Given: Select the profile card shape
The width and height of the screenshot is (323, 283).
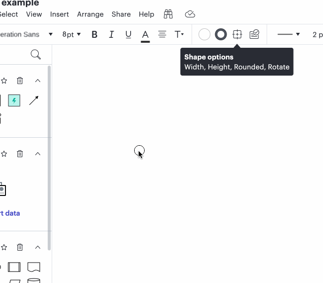Looking at the screenshot, I should tap(2, 189).
